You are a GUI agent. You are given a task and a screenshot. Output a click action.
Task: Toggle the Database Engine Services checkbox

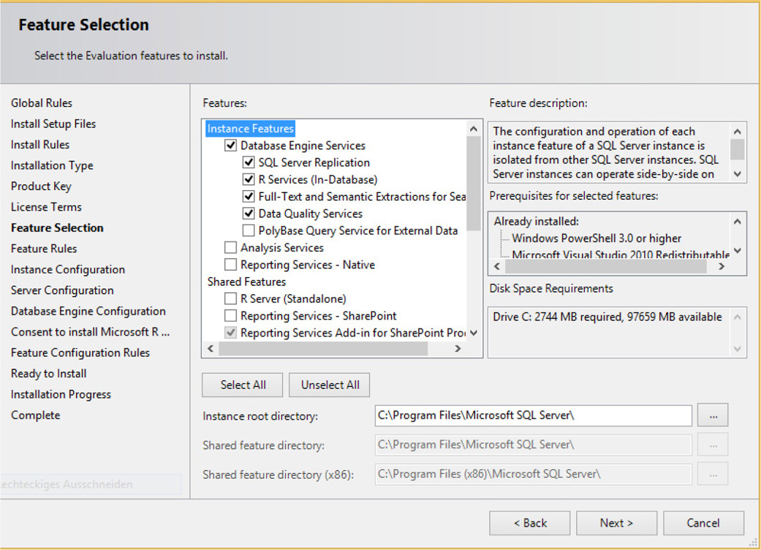[230, 145]
